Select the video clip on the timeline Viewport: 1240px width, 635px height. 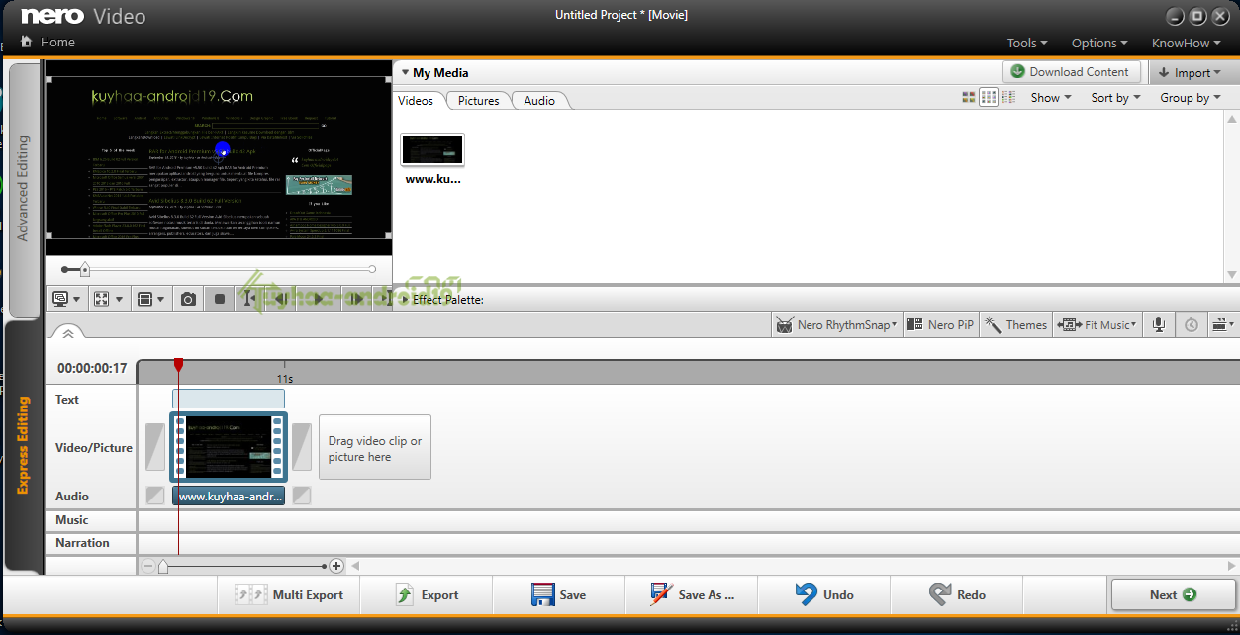[x=229, y=447]
